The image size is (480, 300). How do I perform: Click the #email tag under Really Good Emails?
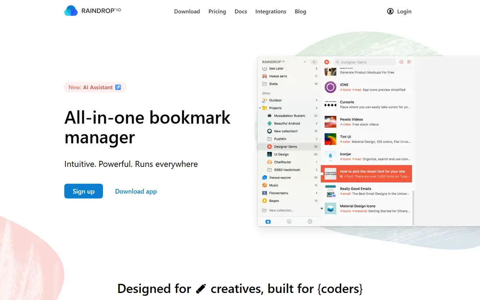click(x=345, y=194)
